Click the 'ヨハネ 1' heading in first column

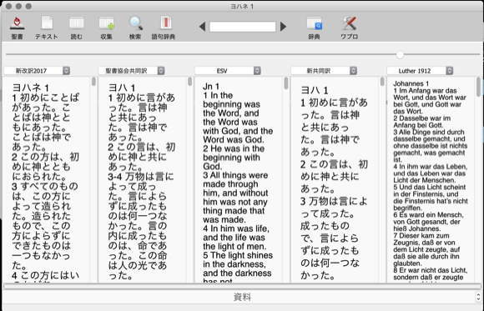click(x=31, y=88)
